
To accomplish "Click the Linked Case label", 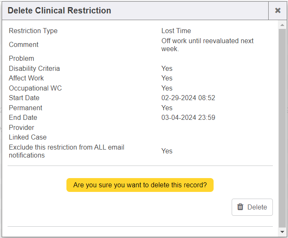I will point(28,137).
